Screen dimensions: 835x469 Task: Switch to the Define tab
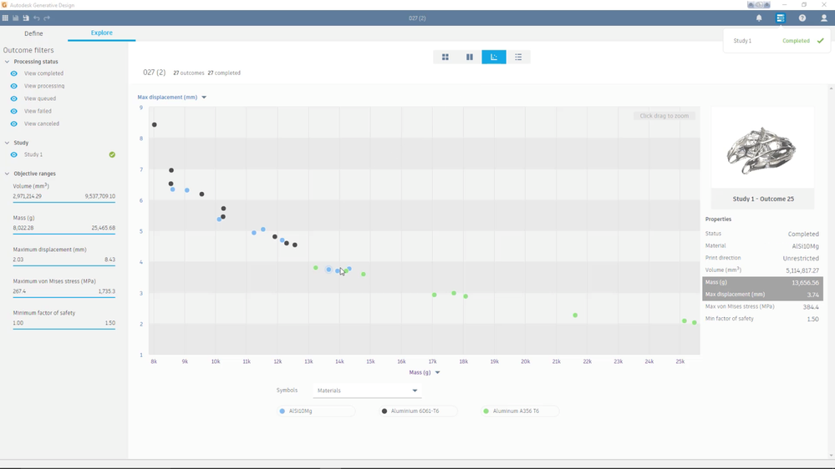tap(33, 33)
